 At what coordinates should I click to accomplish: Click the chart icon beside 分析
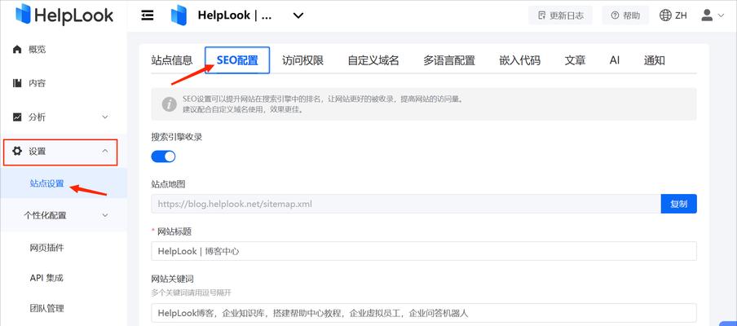(17, 117)
